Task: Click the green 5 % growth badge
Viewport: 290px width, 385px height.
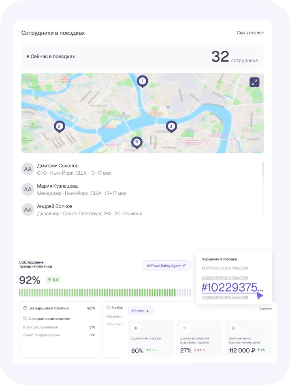Action: click(x=53, y=280)
